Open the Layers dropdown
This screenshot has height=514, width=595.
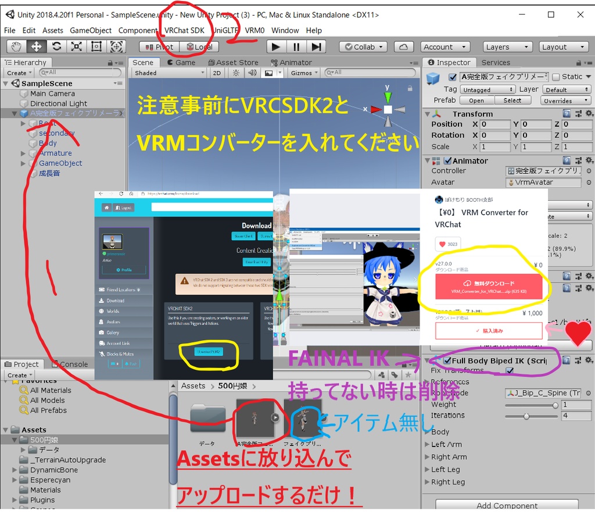507,47
